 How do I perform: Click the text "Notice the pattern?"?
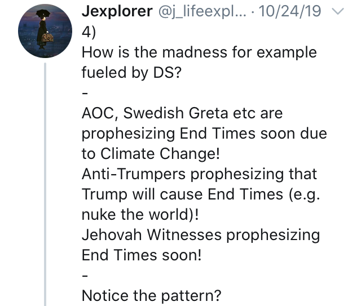[x=152, y=296]
